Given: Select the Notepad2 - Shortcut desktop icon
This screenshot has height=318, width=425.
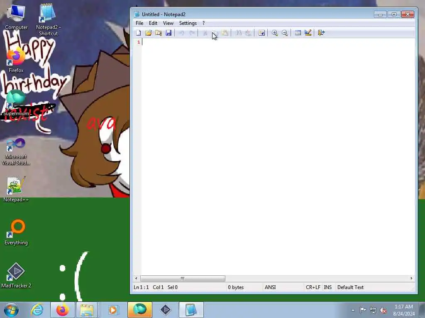Looking at the screenshot, I should point(48,20).
